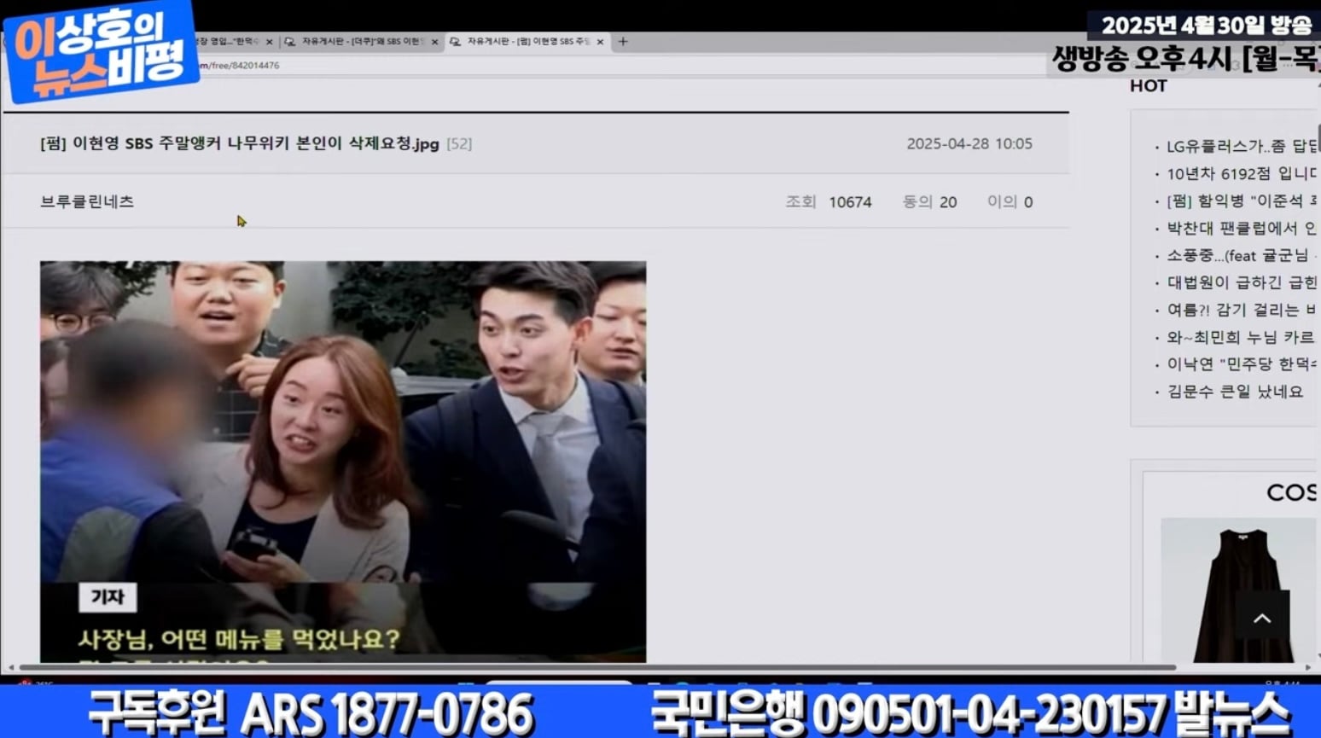The image size is (1321, 738).
Task: Open HOT post '이낙연 민주당 한덕수'
Action: (1242, 364)
